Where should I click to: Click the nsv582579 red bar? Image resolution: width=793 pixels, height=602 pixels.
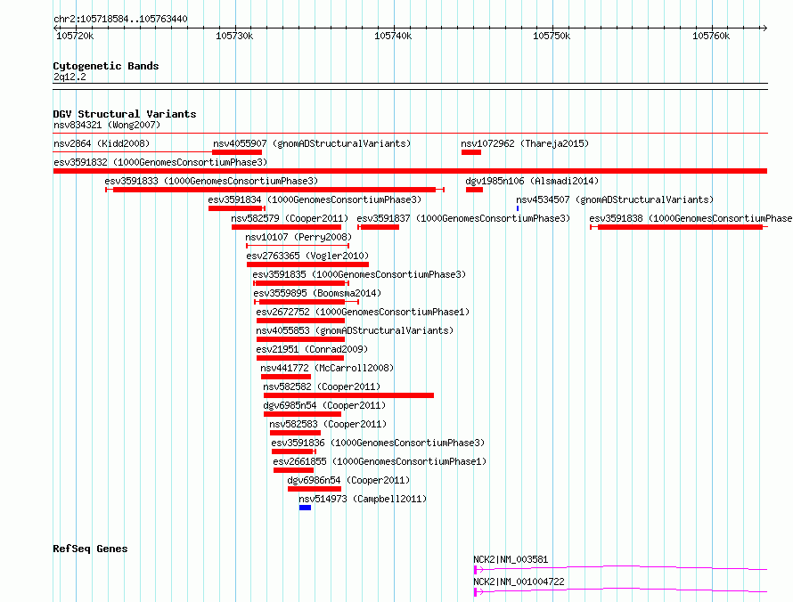coord(286,227)
